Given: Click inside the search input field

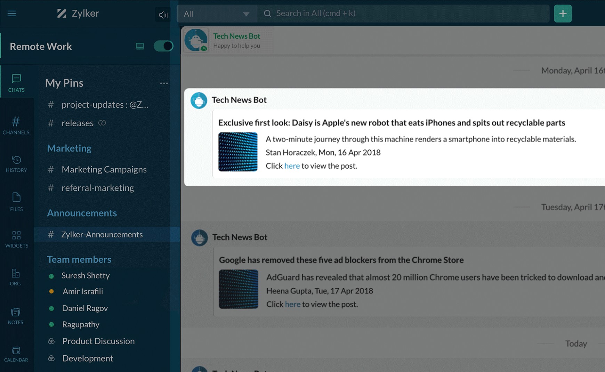Looking at the screenshot, I should 382,13.
